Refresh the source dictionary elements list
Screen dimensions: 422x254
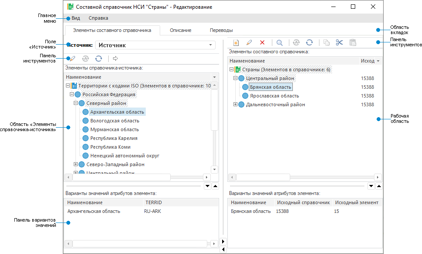coord(99,58)
